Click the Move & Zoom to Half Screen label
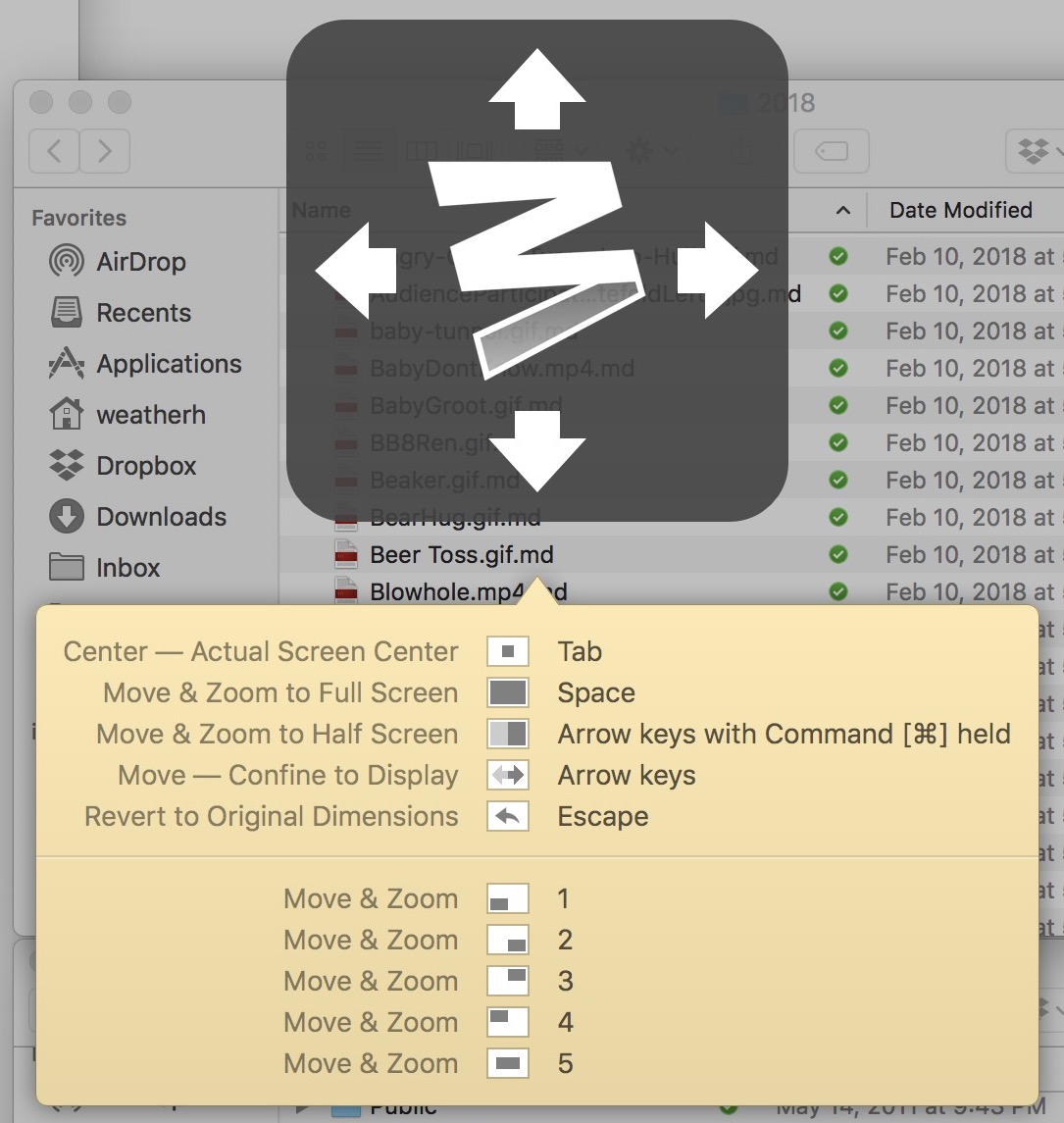This screenshot has height=1123, width=1064. coord(278,734)
